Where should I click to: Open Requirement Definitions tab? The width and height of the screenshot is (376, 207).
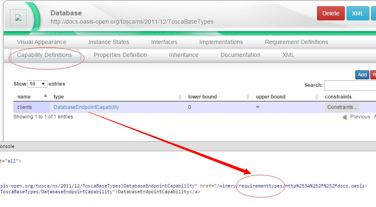coord(296,42)
